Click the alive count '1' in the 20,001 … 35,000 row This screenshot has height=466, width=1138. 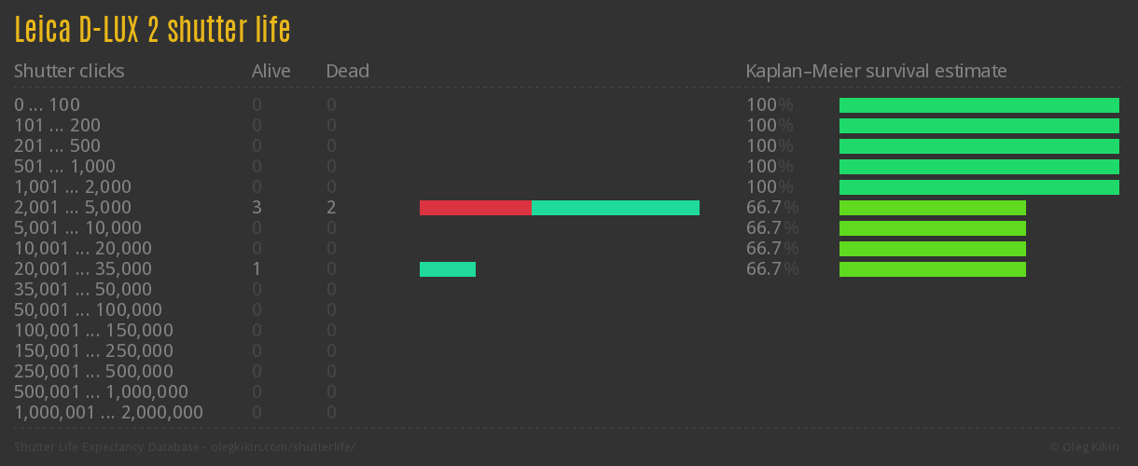click(257, 269)
